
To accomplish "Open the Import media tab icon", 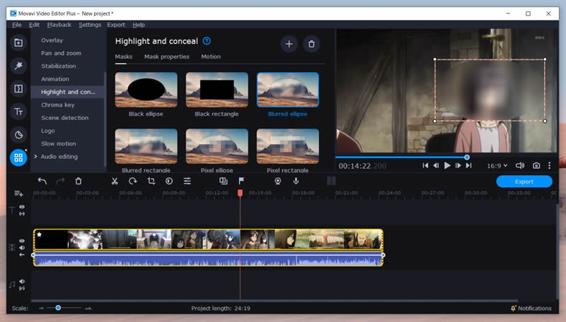I will (18, 43).
